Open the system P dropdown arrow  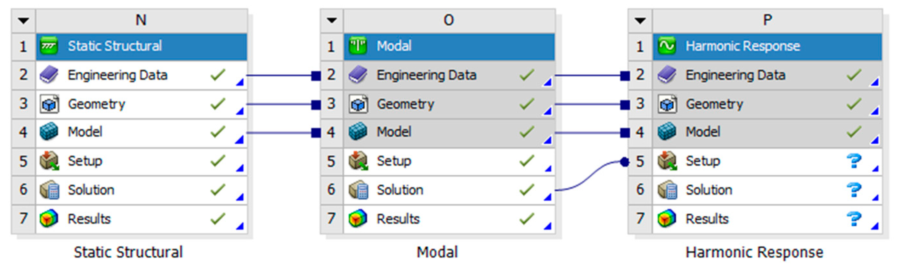click(640, 20)
